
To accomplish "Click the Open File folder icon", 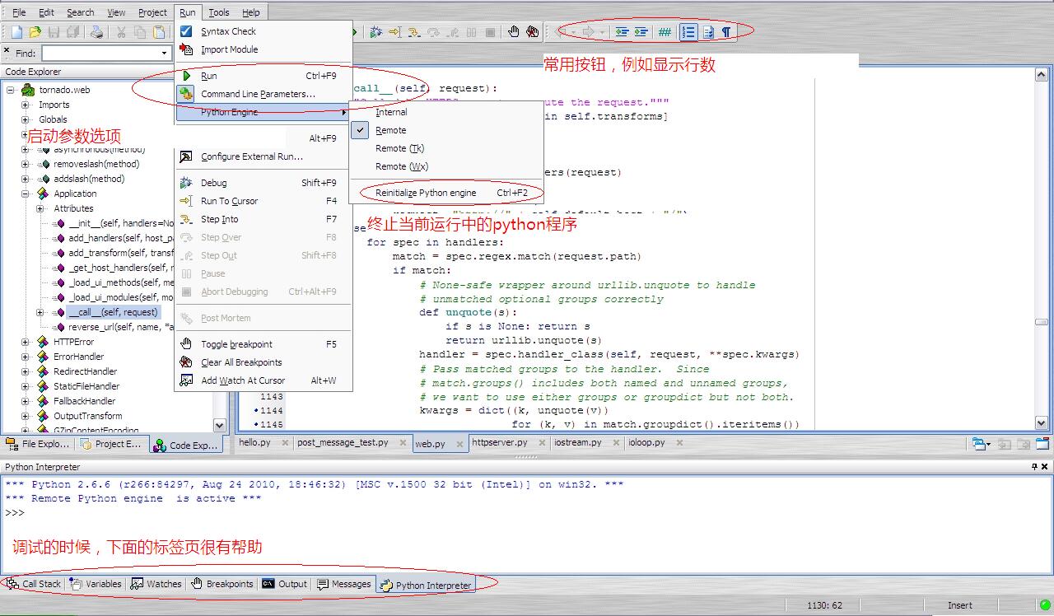I will [x=35, y=32].
